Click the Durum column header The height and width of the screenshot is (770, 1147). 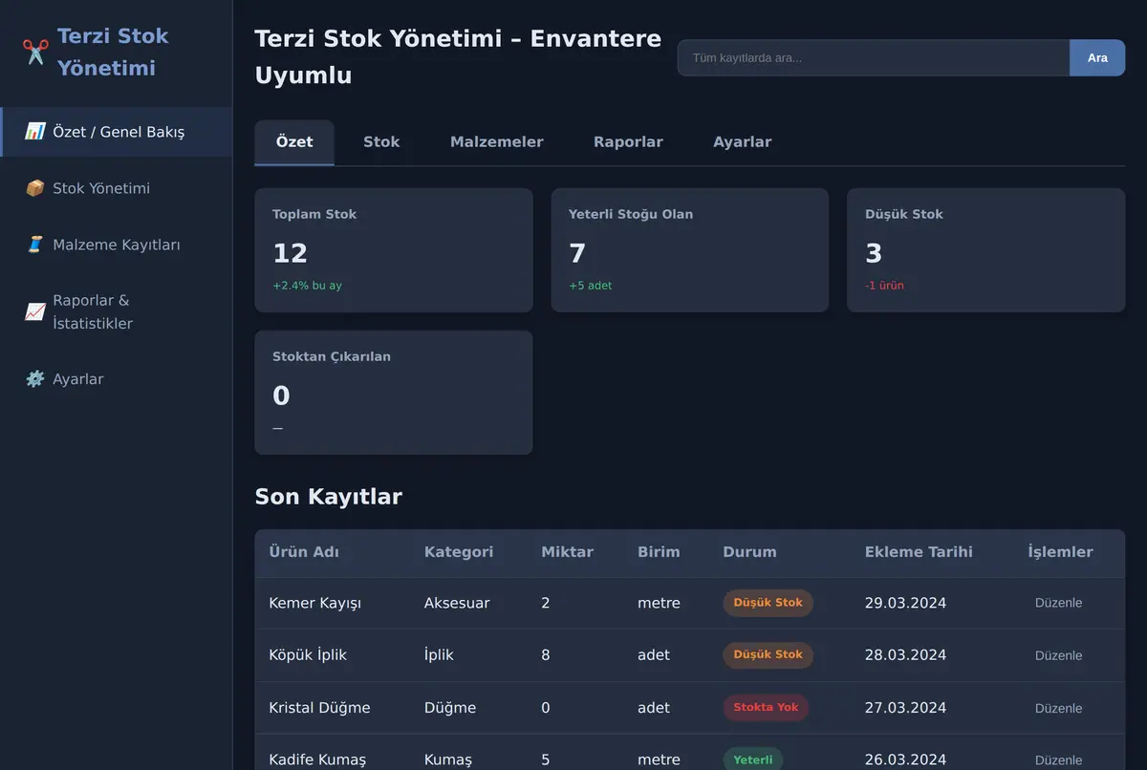pos(750,552)
